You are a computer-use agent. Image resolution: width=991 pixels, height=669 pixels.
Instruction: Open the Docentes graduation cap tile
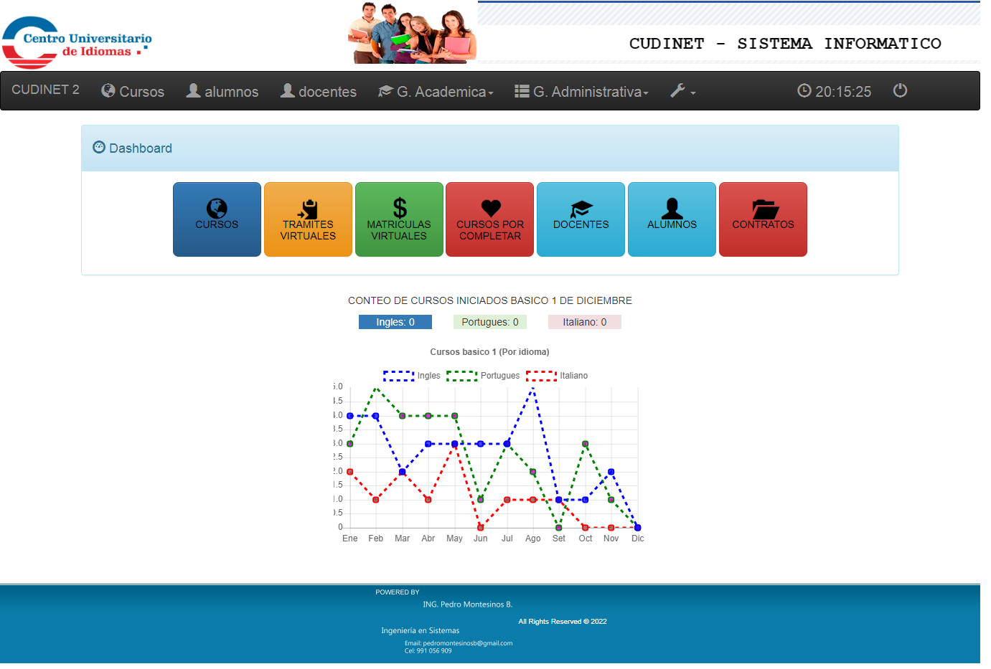581,219
